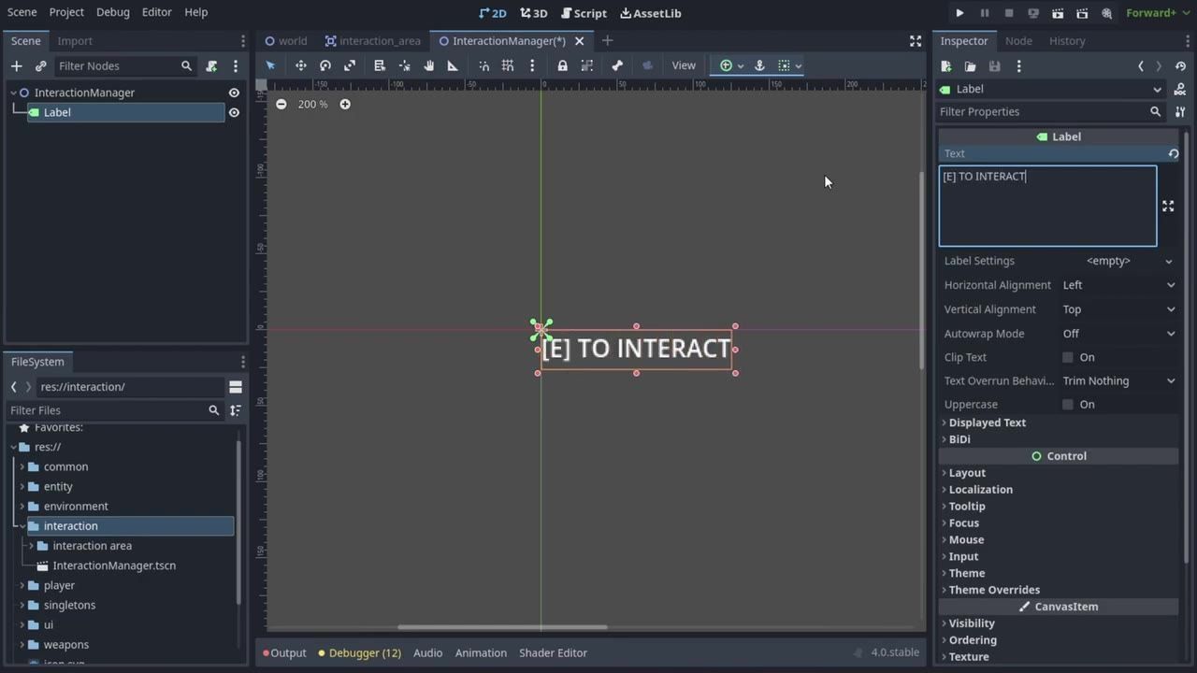The image size is (1197, 673).
Task: Open the Label class documentation icon
Action: click(1180, 89)
